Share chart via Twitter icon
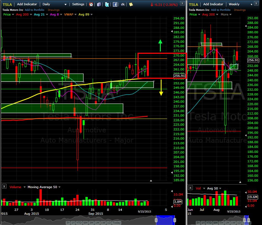 coord(107,4)
